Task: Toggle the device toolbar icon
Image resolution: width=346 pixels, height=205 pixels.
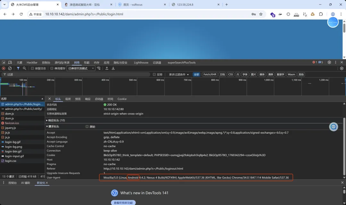Action: pyautogui.click(x=10, y=62)
